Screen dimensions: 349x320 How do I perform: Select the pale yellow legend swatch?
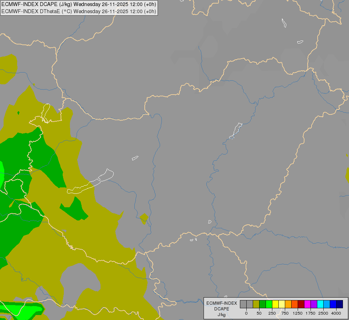[x=282, y=304]
